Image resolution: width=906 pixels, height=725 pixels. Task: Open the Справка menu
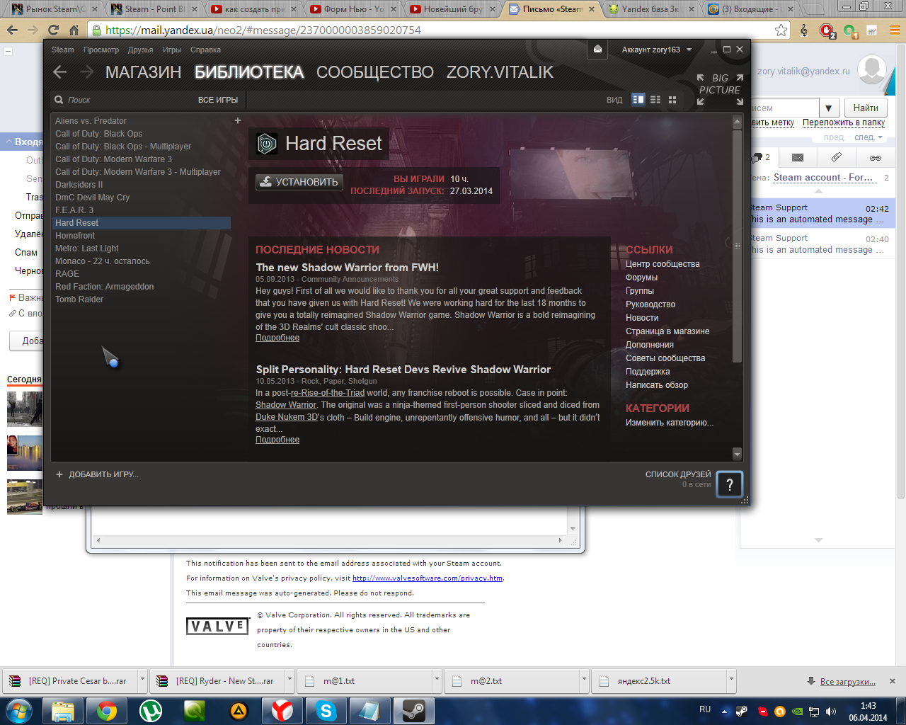[x=206, y=50]
